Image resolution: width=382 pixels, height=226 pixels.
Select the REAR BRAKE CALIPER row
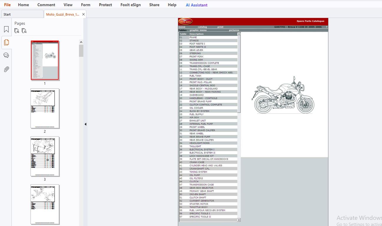208,140
